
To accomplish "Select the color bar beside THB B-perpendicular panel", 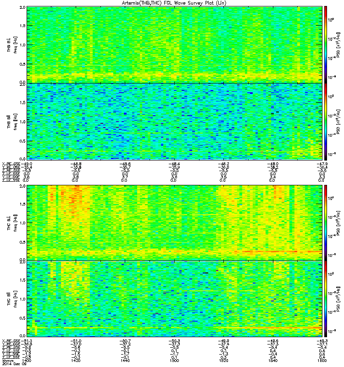I will [x=326, y=44].
